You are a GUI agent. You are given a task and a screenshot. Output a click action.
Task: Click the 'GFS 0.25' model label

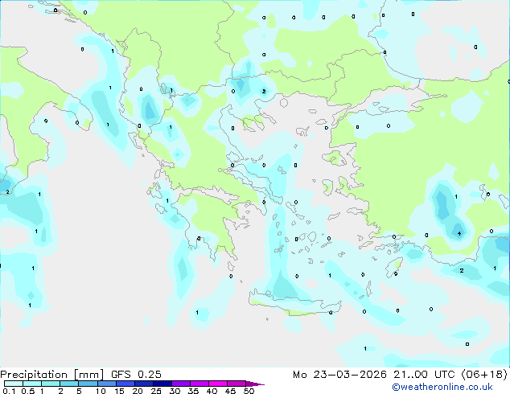(136, 374)
